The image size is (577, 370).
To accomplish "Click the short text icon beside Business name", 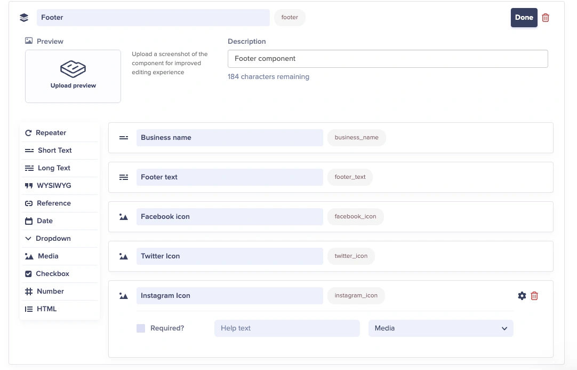I will pyautogui.click(x=124, y=138).
